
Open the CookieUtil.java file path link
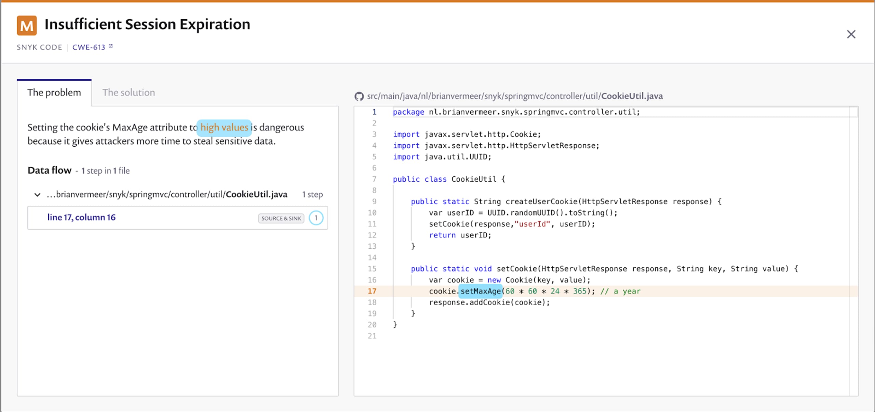tap(515, 96)
